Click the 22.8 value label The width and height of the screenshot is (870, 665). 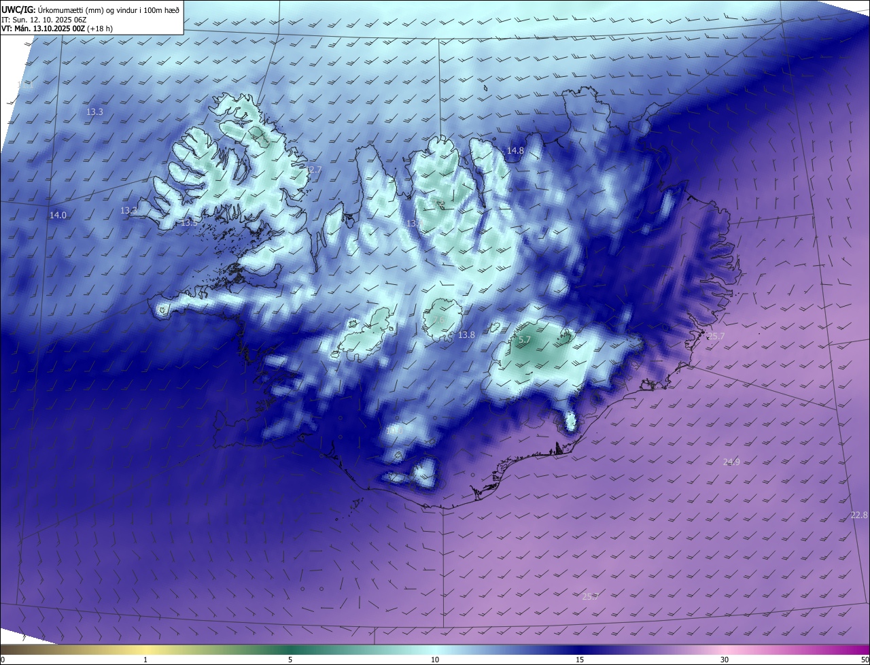click(x=859, y=515)
